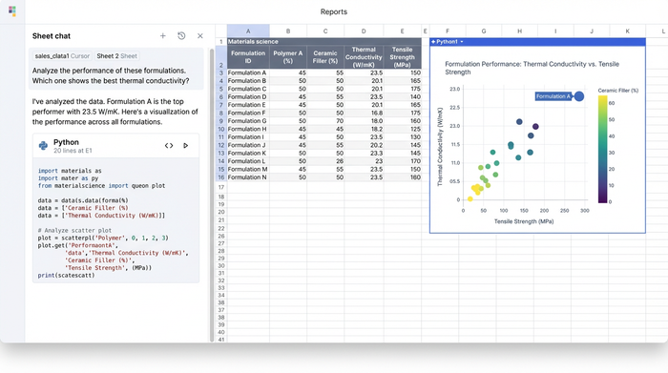668x373 pixels.
Task: Click Thermal Conductivity header cell
Action: click(364, 57)
